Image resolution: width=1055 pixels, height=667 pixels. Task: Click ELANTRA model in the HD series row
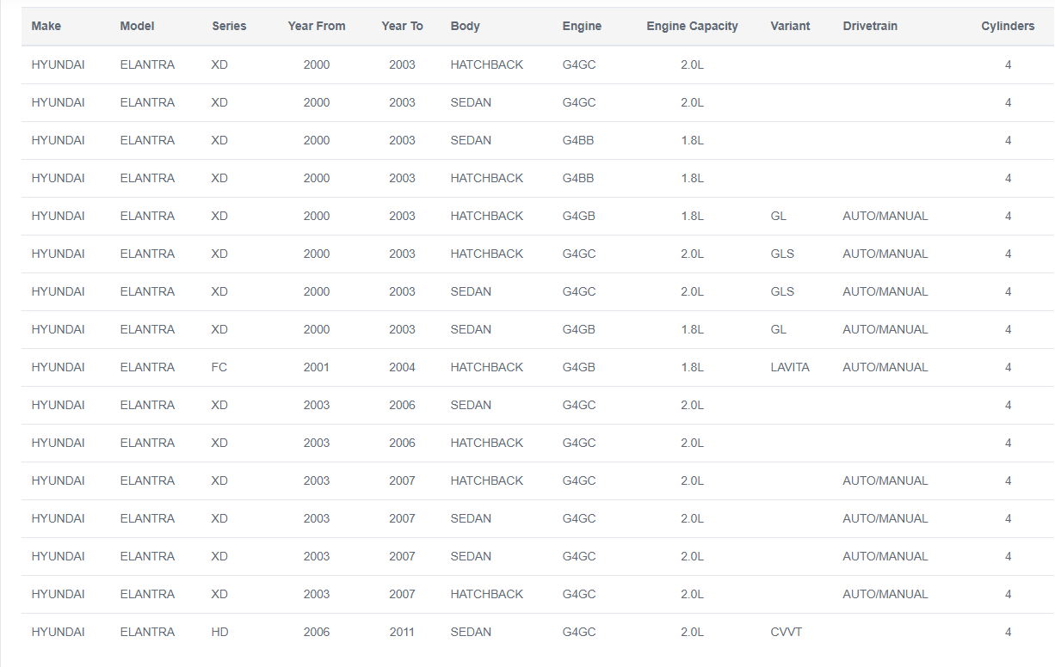[147, 632]
